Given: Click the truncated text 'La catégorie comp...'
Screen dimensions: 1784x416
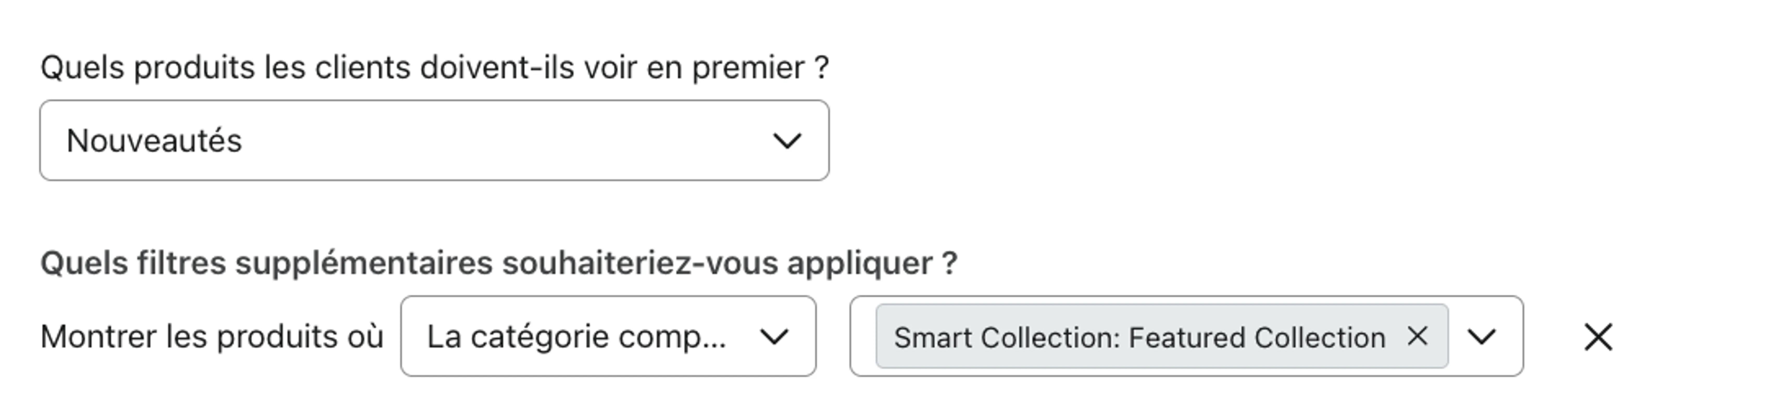Looking at the screenshot, I should 578,339.
